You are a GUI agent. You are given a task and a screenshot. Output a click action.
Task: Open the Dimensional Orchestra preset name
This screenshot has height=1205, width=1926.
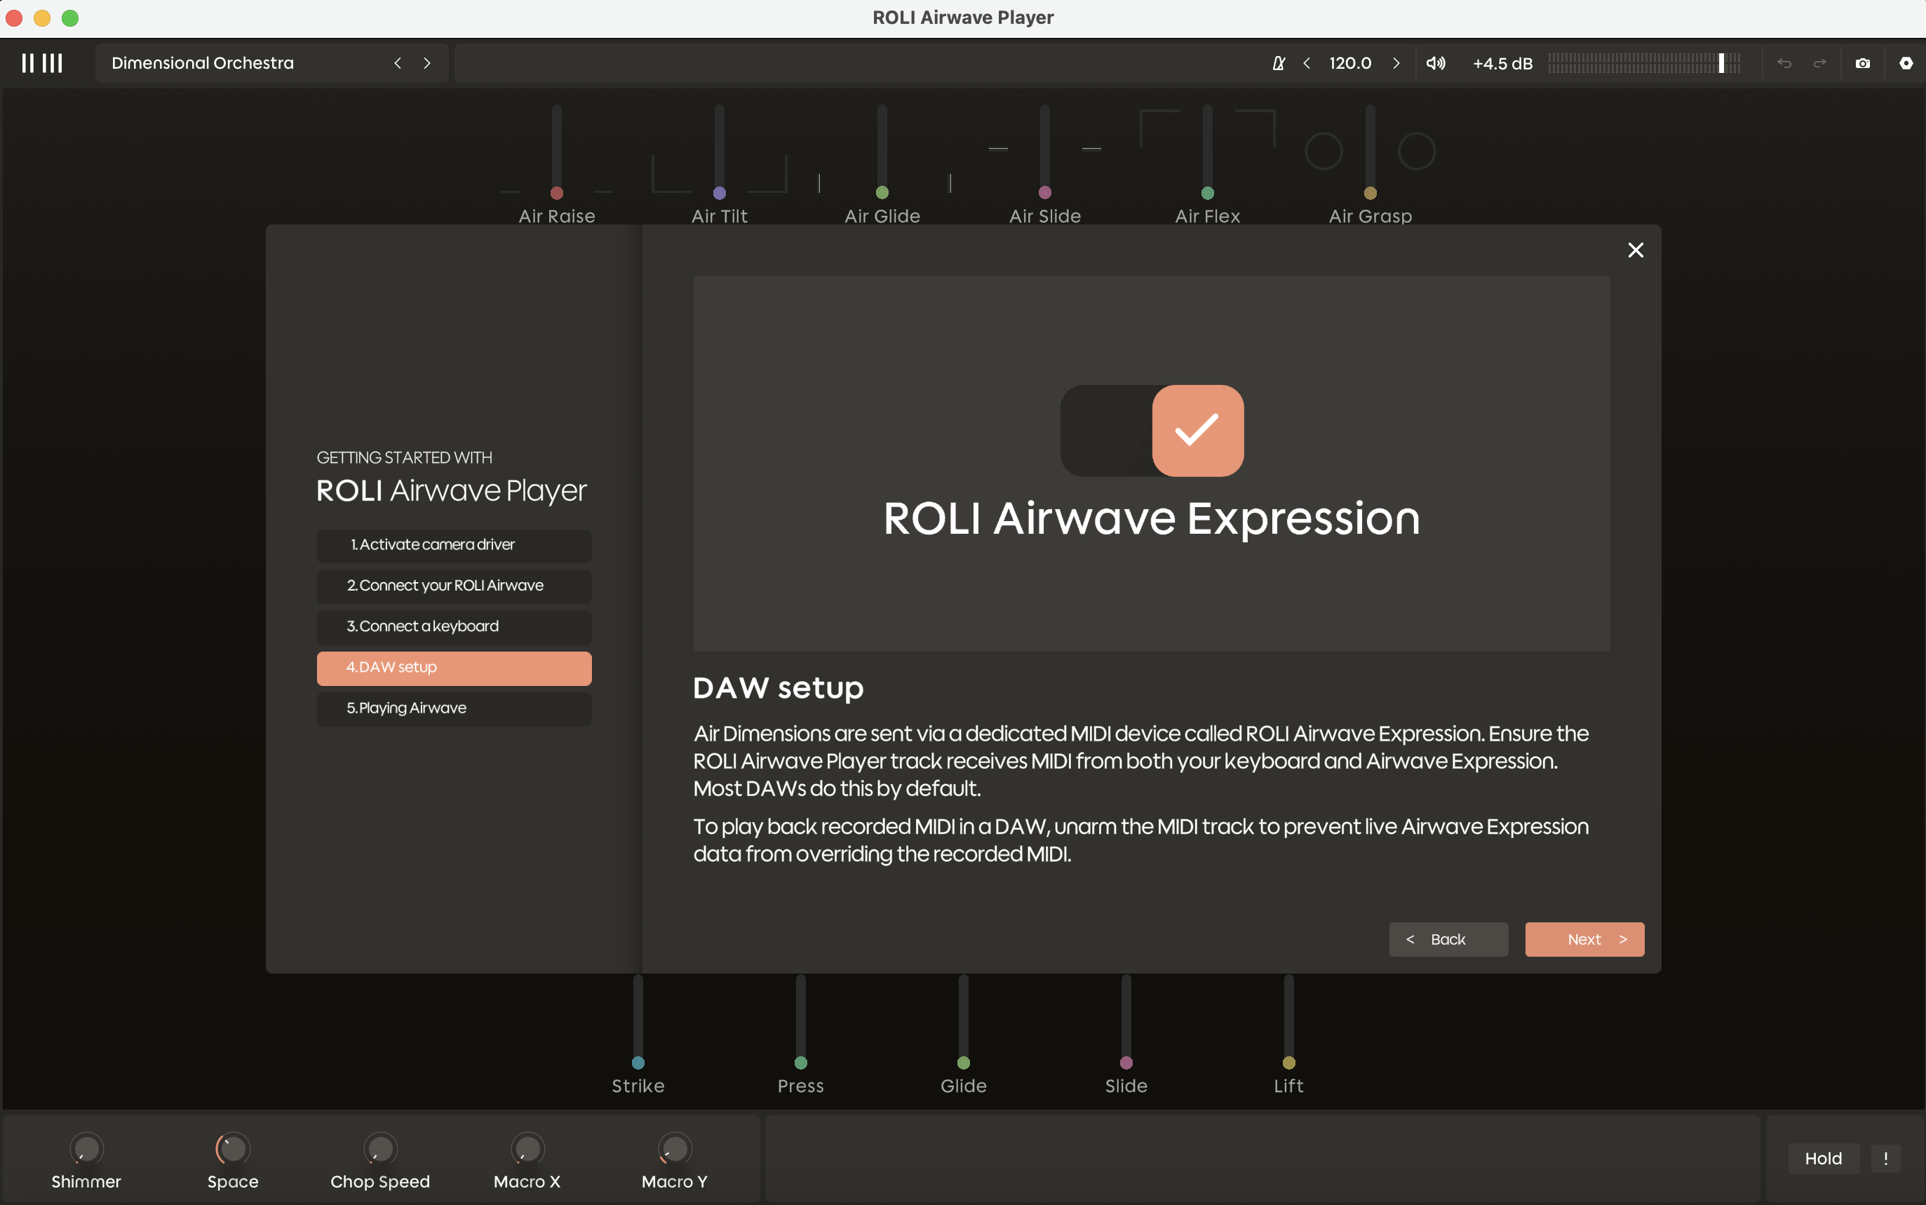pos(203,63)
